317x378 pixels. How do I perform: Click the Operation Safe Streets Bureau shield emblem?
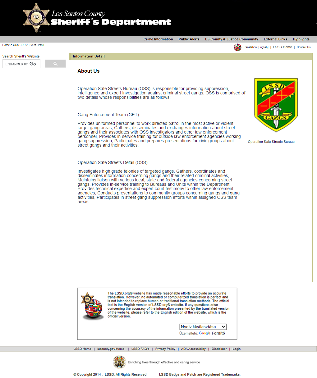coord(276,105)
